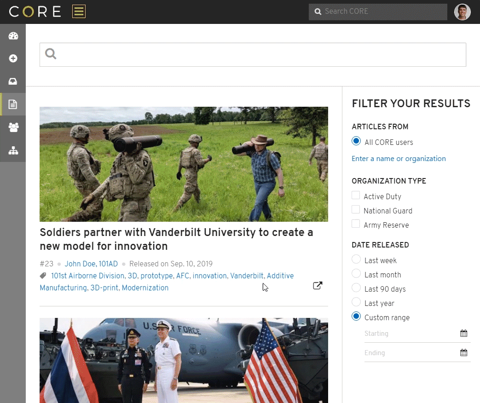Click the Released on Sep. 10, 2019 text
Image resolution: width=480 pixels, height=403 pixels.
[171, 264]
